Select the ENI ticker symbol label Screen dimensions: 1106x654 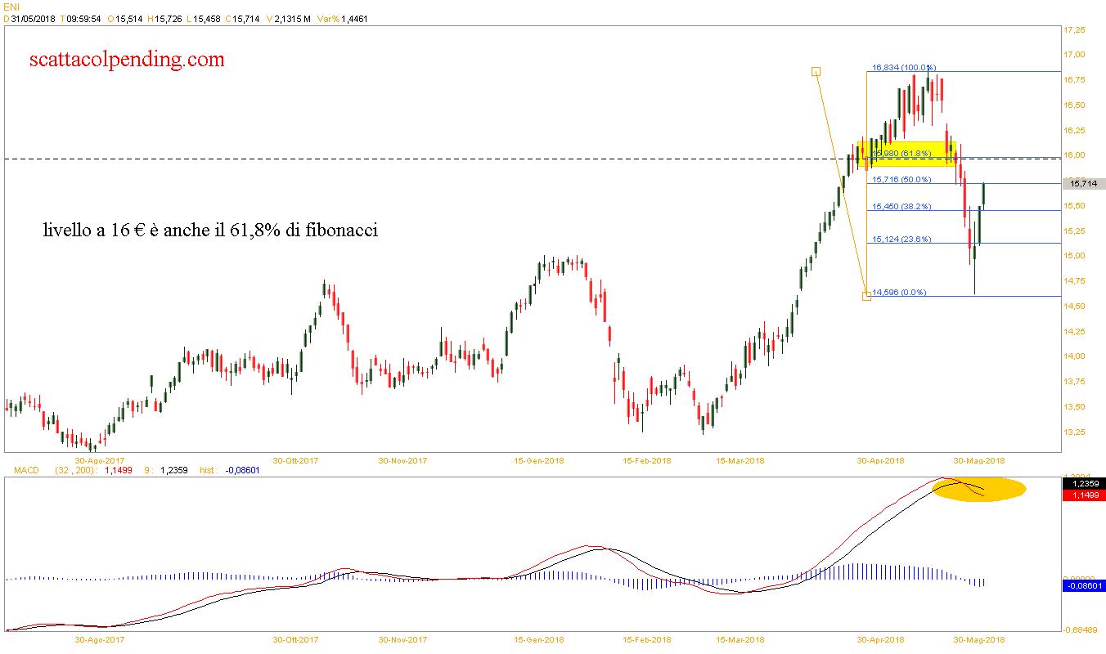point(11,6)
